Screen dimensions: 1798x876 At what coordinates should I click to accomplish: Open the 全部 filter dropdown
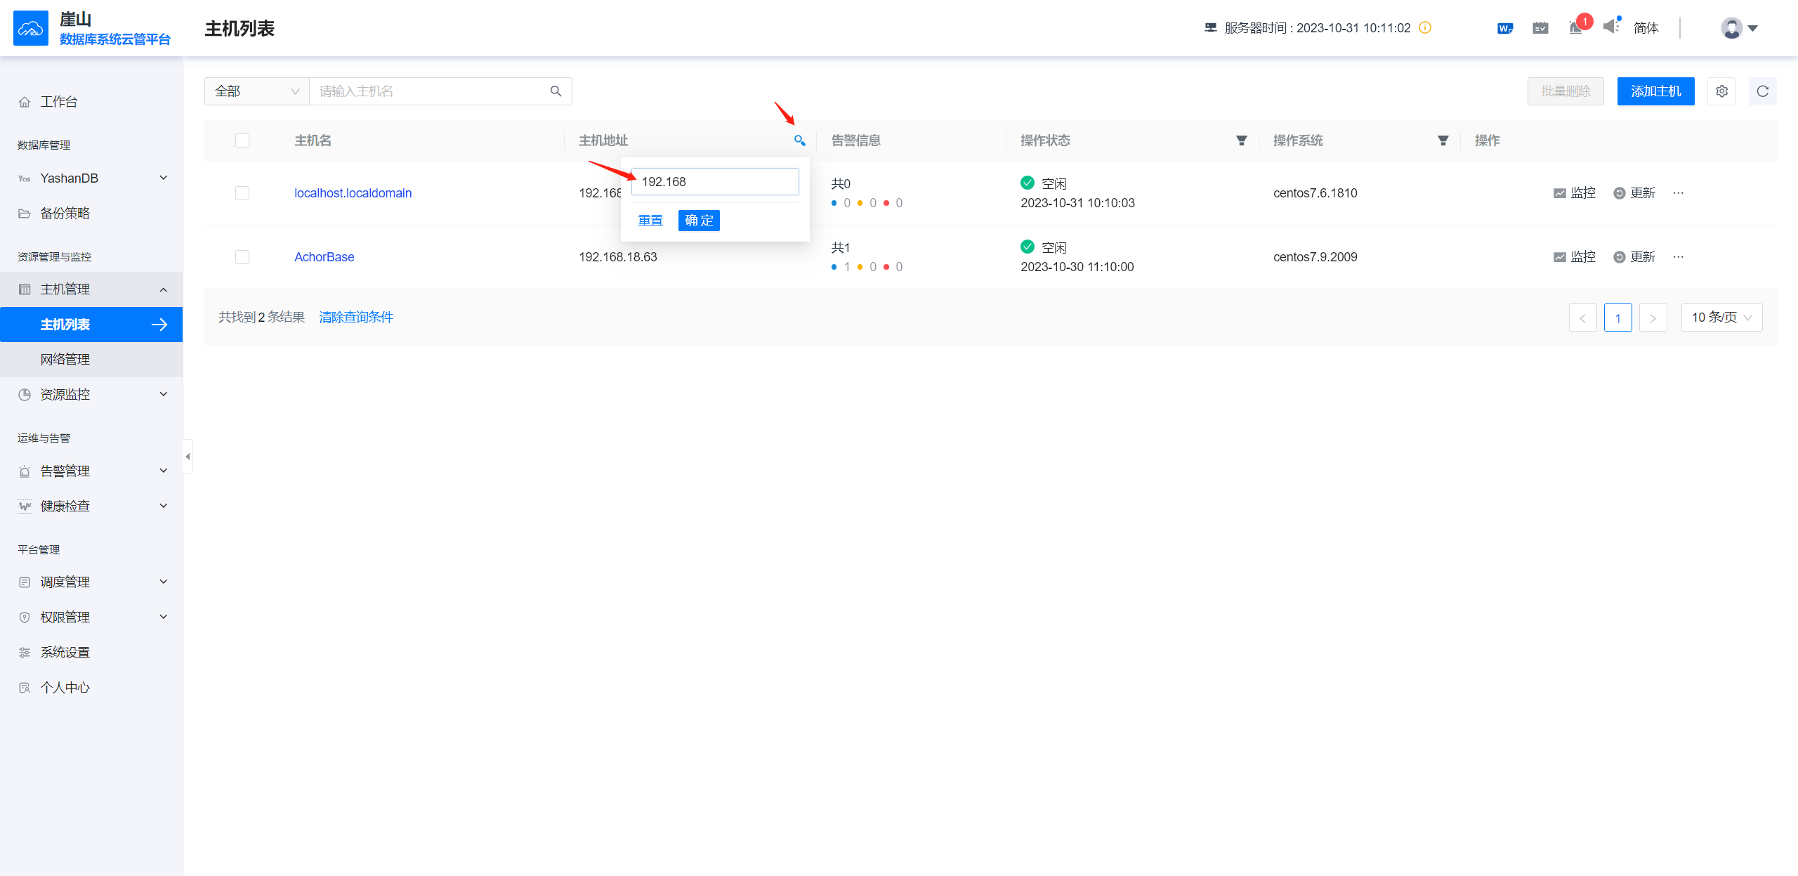(256, 91)
